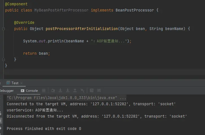The image size is (205, 135).
Task: Open Evaluate Expression calculator icon
Action: [92, 91]
